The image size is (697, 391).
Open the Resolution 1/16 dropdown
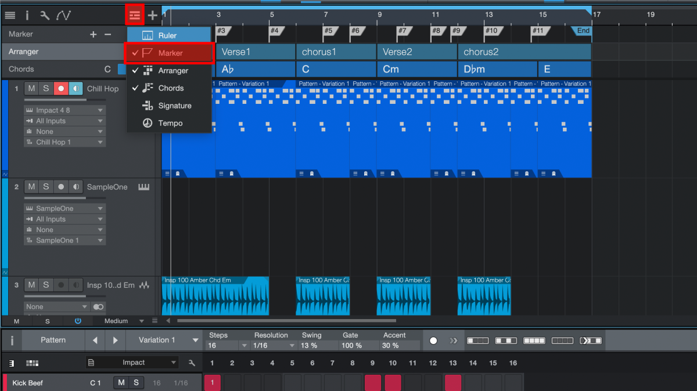tap(274, 345)
